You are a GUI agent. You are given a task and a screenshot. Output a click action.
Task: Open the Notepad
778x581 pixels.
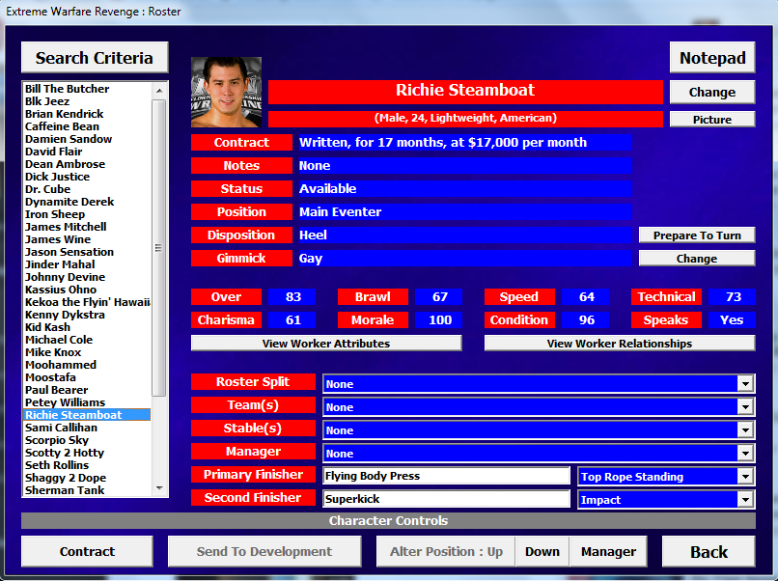(712, 58)
